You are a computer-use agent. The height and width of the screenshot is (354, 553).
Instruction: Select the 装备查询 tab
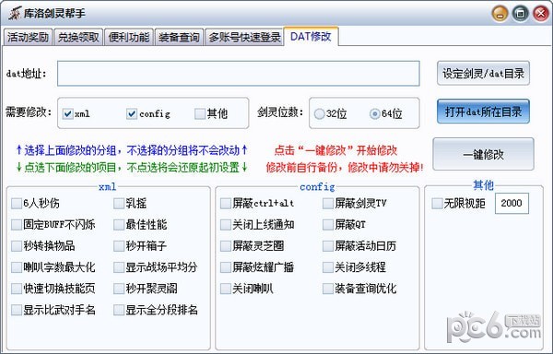[179, 37]
